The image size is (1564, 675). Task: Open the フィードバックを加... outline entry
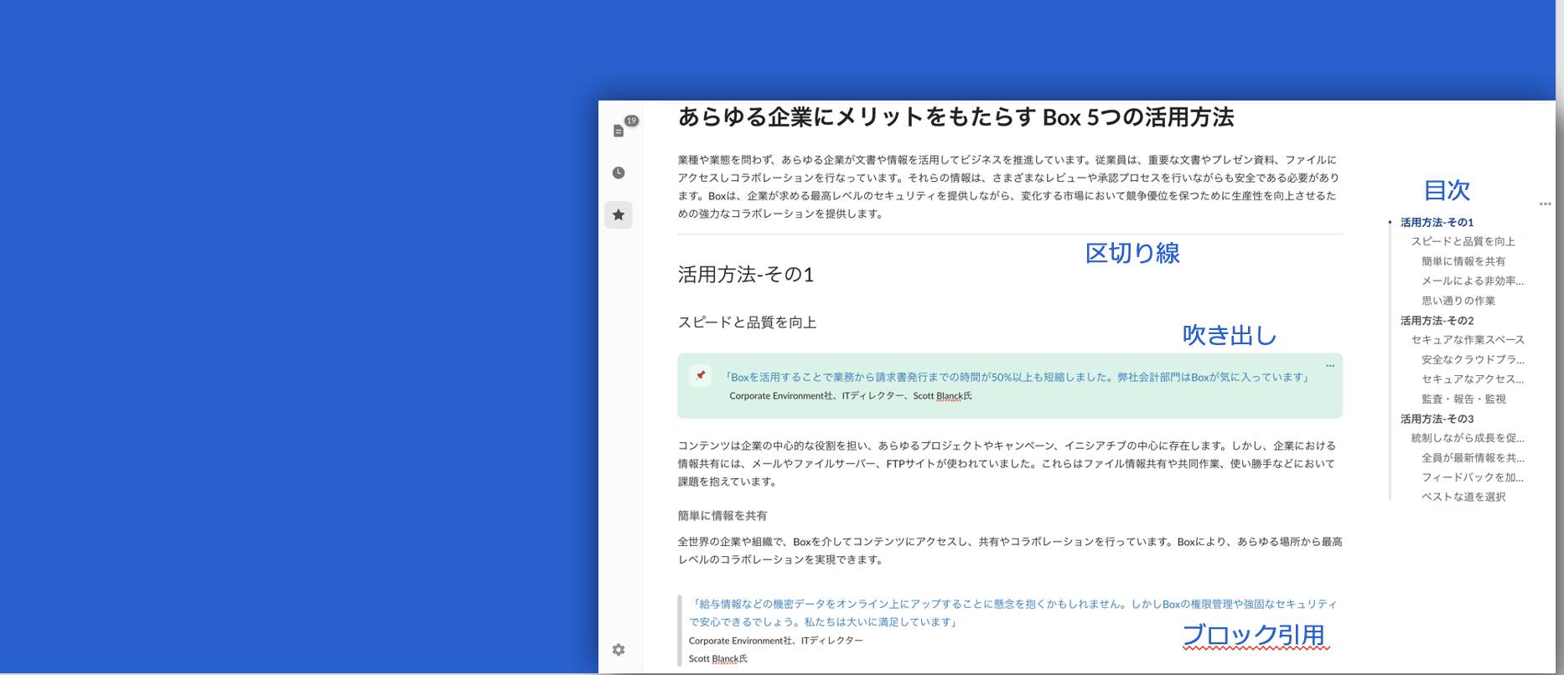click(1473, 477)
